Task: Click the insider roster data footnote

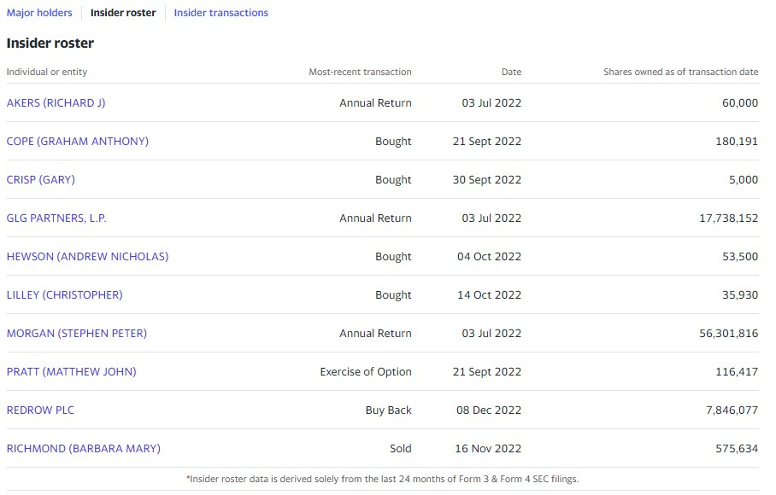Action: [x=382, y=479]
